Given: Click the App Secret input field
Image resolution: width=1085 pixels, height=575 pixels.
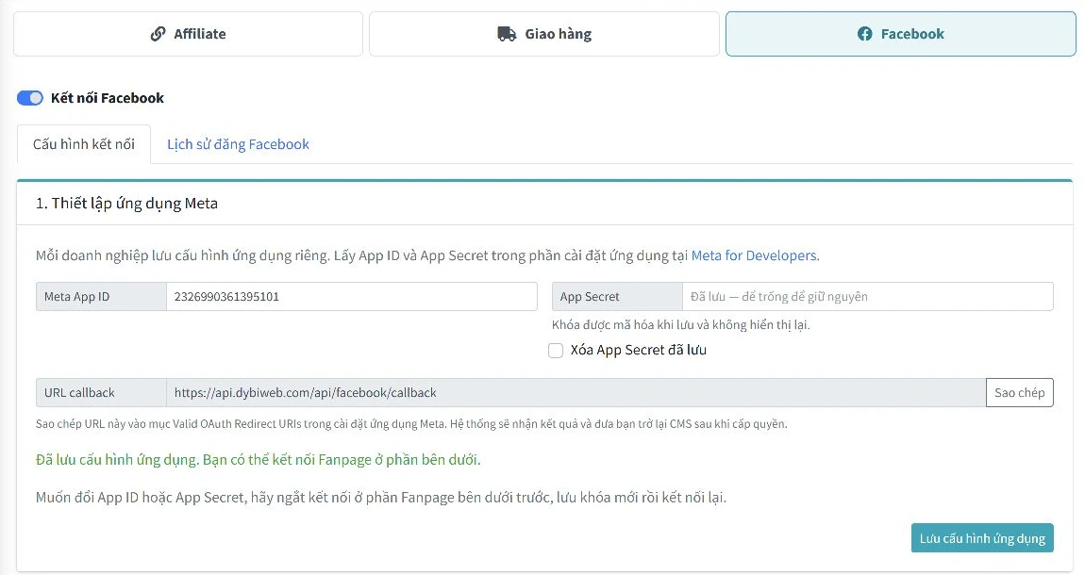Looking at the screenshot, I should 868,297.
